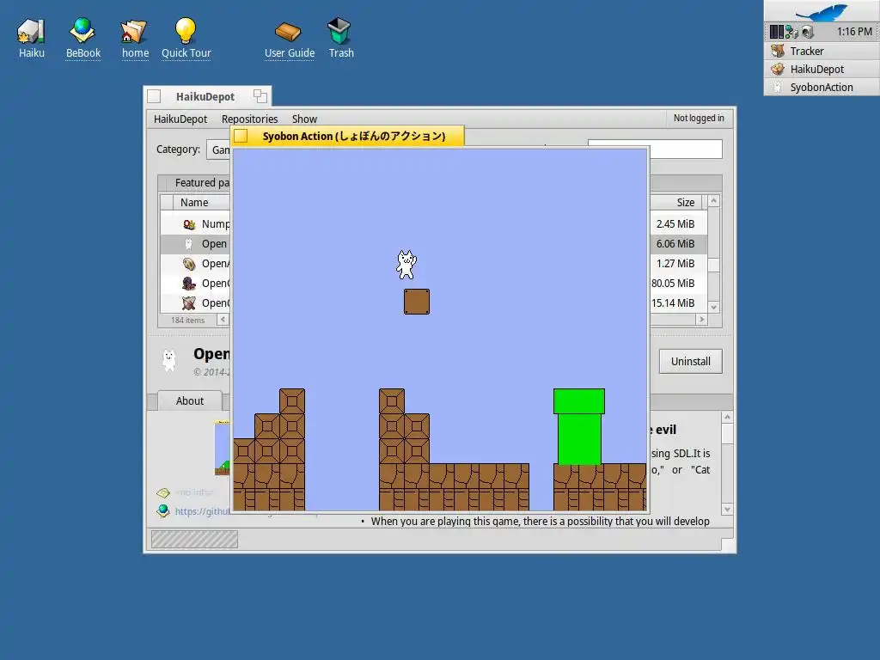Click the 6.06 MiB size cell
Screen dimensions: 880x660
pos(675,243)
